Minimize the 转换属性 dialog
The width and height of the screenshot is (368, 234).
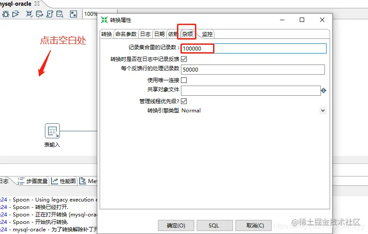click(282, 20)
